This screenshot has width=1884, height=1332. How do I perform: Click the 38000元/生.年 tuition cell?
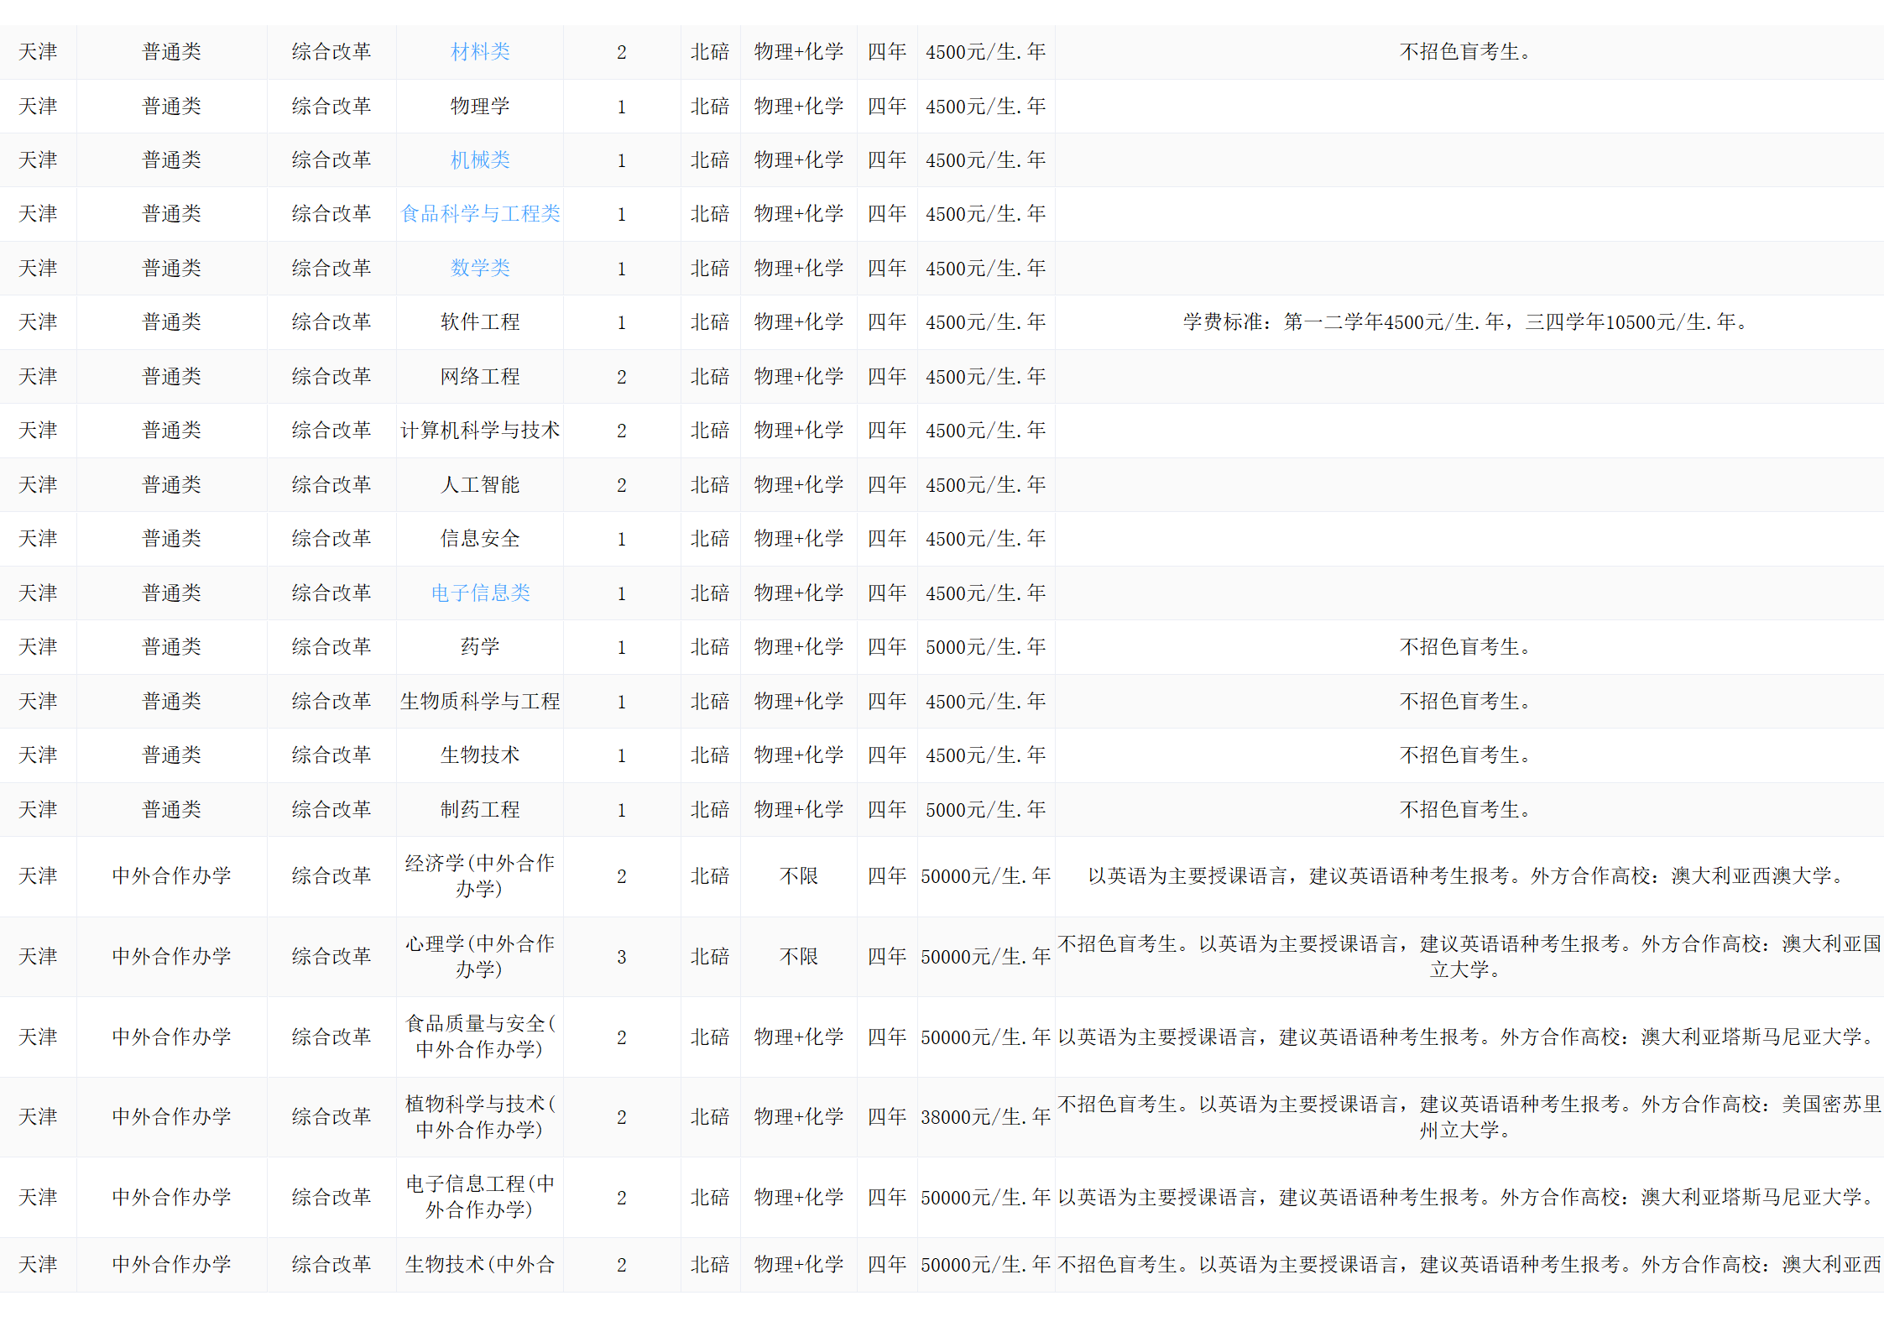click(985, 1117)
